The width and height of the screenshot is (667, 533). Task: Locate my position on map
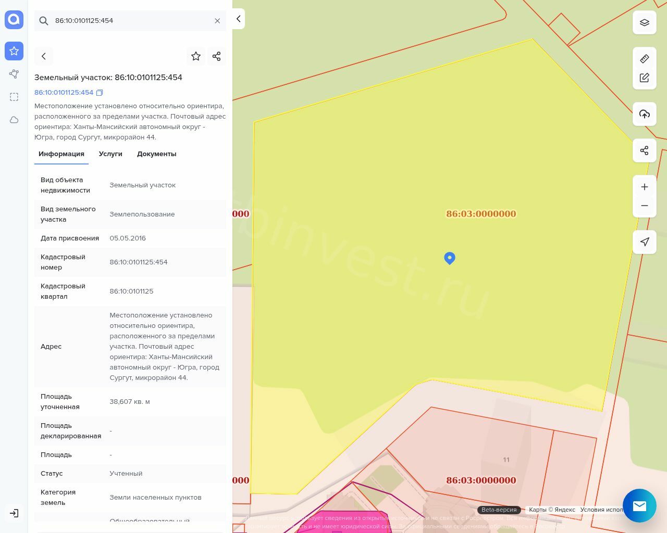point(645,242)
